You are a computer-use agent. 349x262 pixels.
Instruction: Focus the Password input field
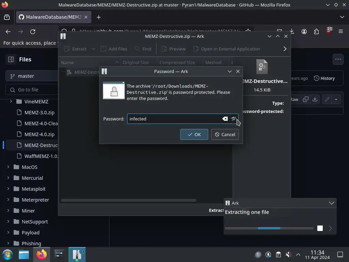tap(183, 119)
